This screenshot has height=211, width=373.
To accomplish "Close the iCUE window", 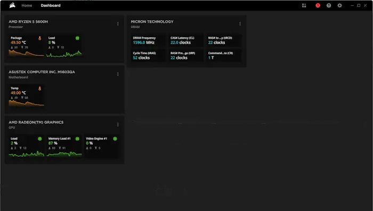I will [365, 5].
